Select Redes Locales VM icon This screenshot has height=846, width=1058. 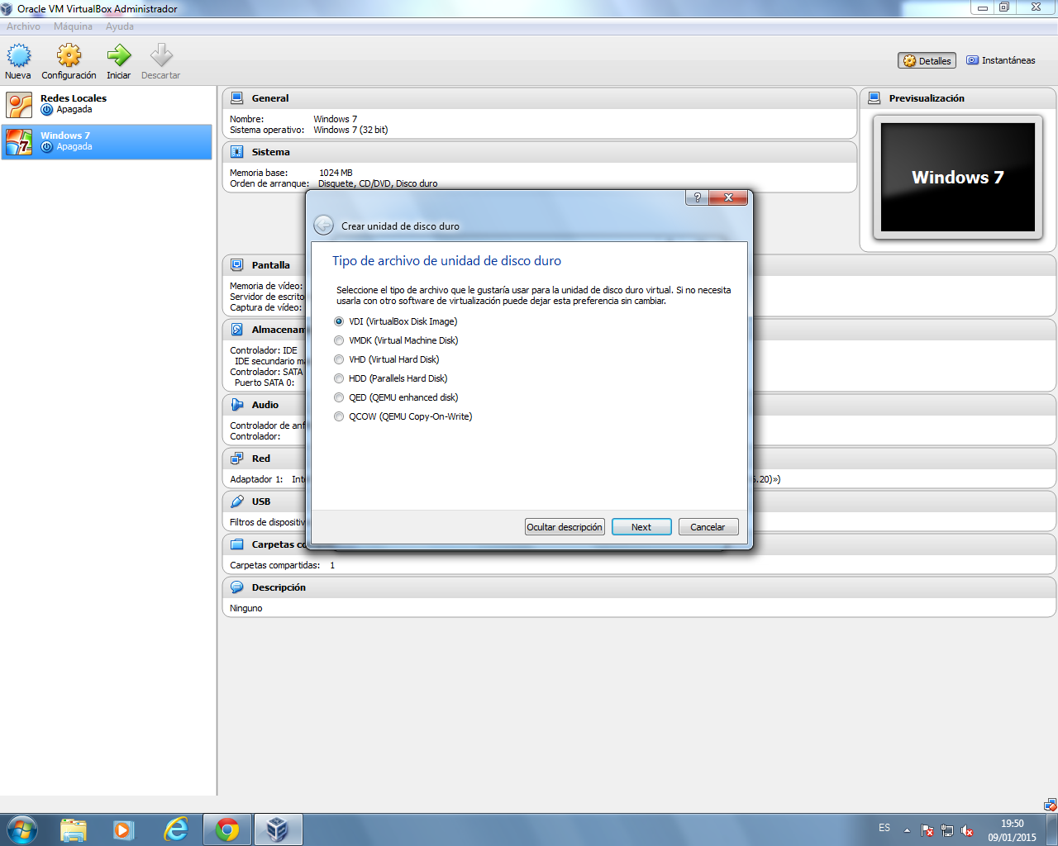pyautogui.click(x=19, y=104)
